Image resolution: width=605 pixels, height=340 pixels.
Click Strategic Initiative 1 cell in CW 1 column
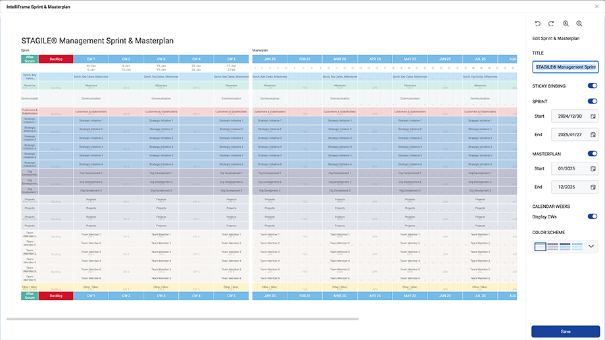(91, 120)
